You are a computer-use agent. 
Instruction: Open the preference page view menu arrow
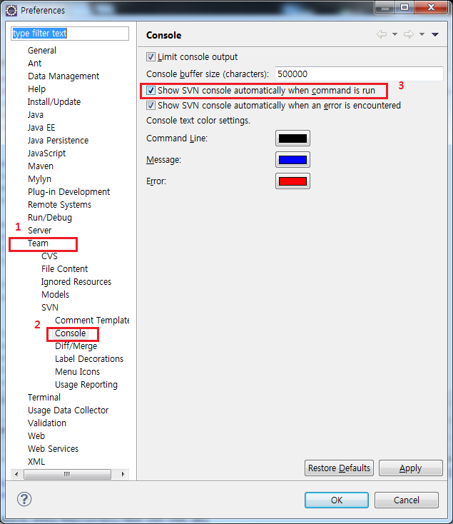[434, 34]
